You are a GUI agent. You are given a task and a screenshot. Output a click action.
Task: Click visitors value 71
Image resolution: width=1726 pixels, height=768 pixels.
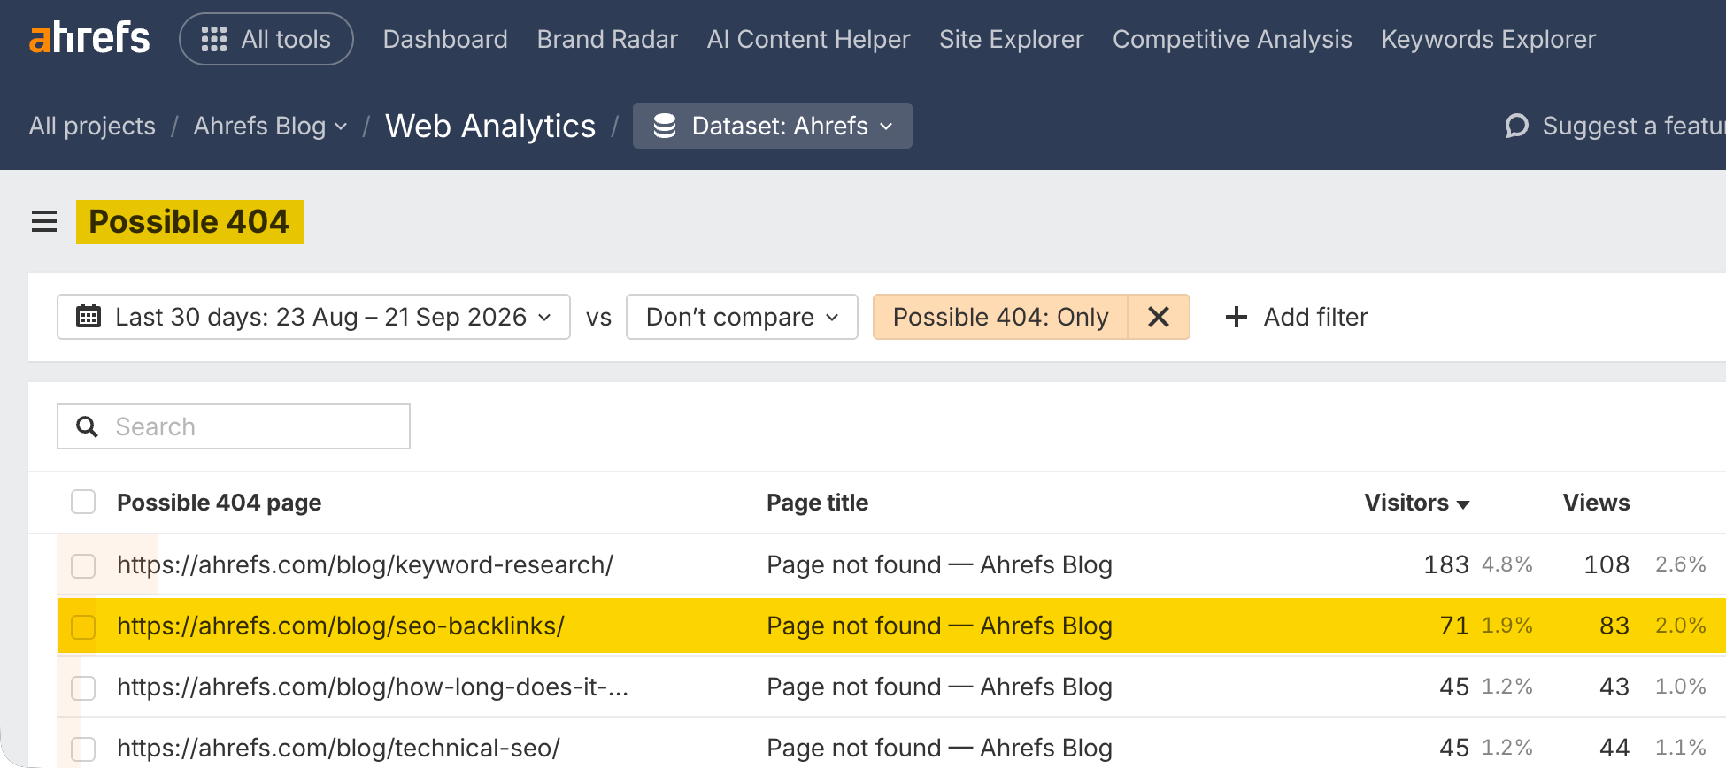(1454, 626)
